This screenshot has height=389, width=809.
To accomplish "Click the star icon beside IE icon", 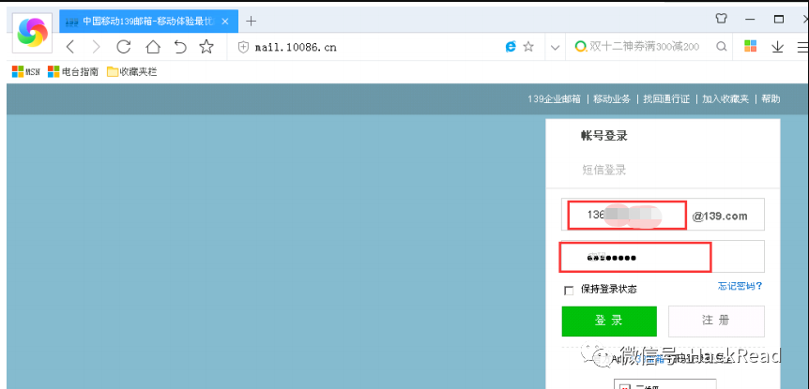I will click(528, 47).
